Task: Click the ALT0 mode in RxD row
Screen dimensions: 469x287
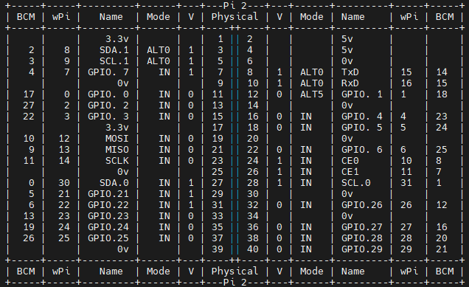Action: coord(312,83)
